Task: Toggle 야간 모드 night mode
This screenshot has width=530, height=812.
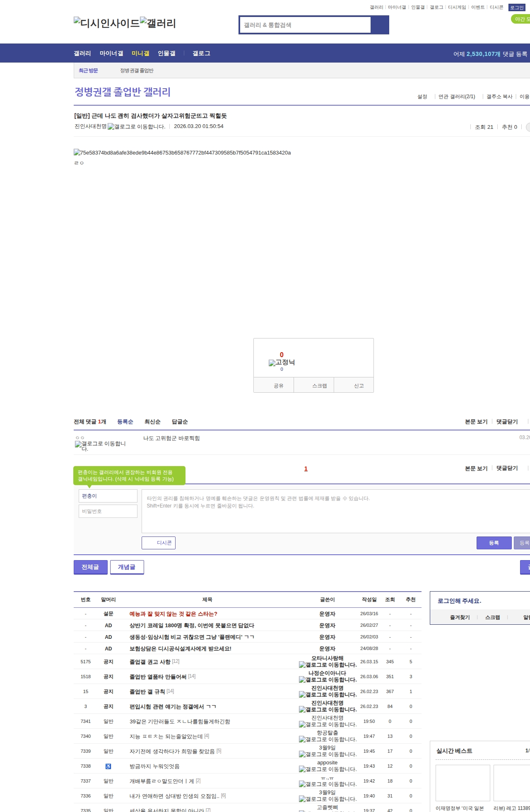Action: click(x=521, y=19)
